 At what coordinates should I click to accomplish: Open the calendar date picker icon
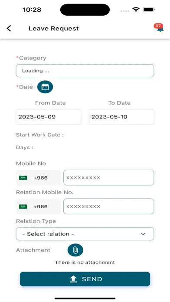[45, 87]
